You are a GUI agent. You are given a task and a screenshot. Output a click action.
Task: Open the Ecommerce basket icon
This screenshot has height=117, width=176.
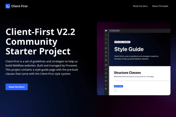coord(106,77)
